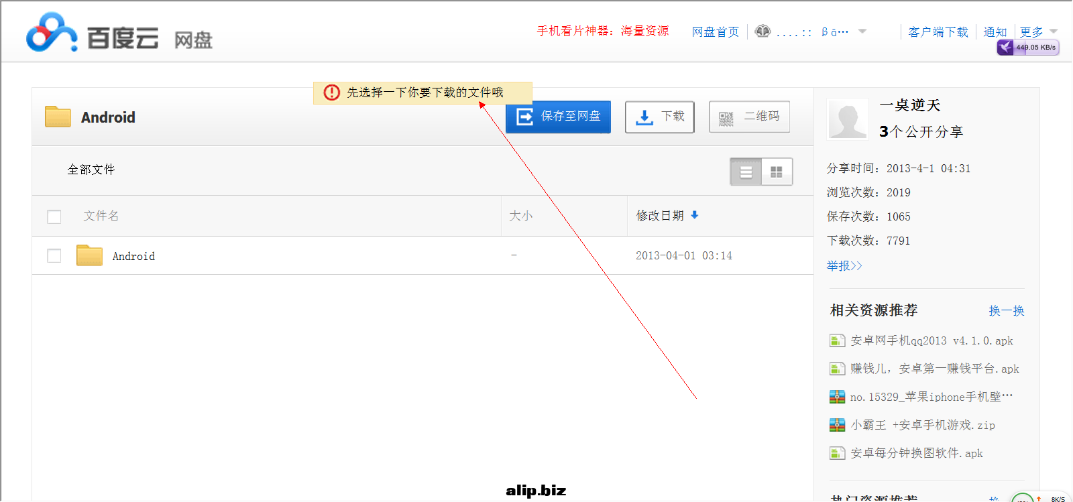The width and height of the screenshot is (1073, 502).
Task: Click 换一换 to refresh recommendations
Action: click(x=1006, y=310)
